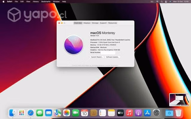Open the Bookmarks menu

click(46, 1)
